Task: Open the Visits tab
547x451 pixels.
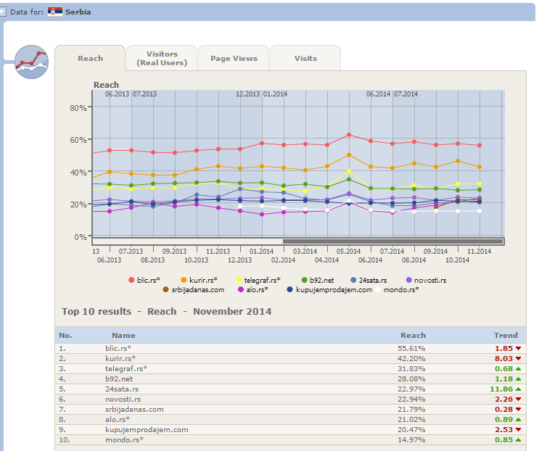Action: coord(305,58)
